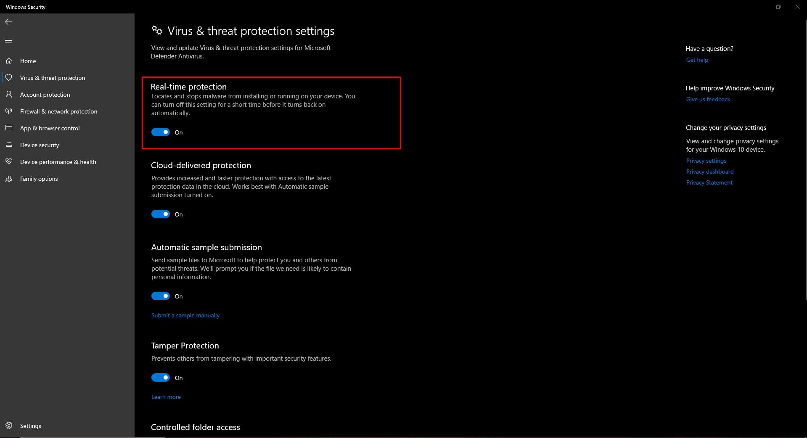
Task: Restore down the Windows Security window
Action: point(778,7)
